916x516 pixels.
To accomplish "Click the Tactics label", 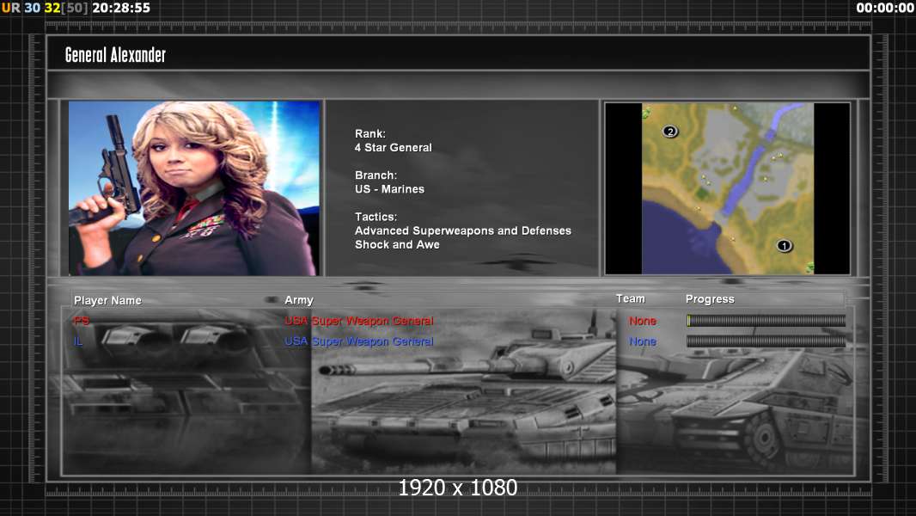I will pyautogui.click(x=376, y=217).
